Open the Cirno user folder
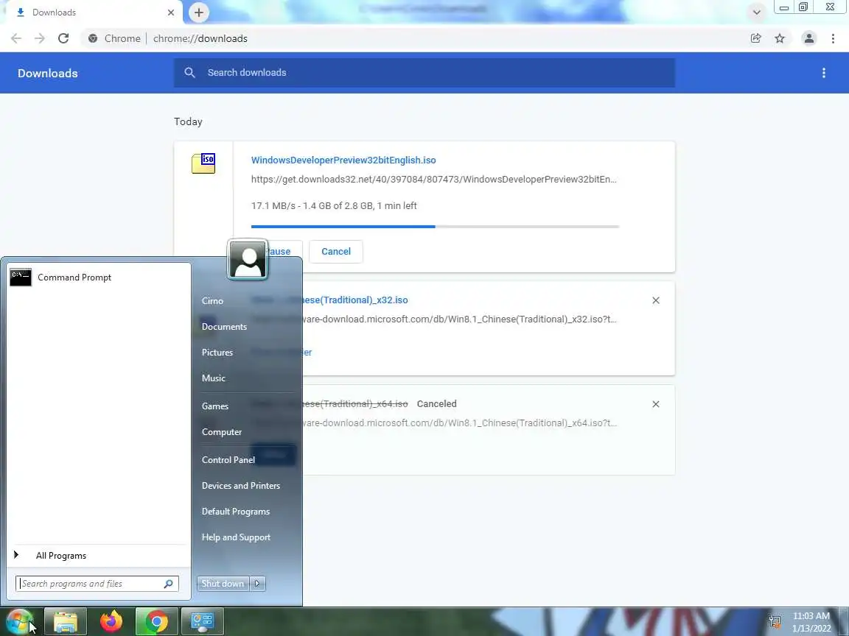Viewport: 849px width, 636px height. tap(212, 300)
